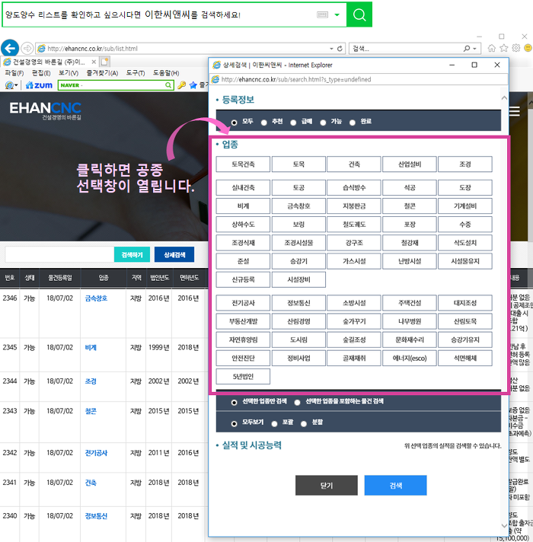
Task: Click the Favorites star icon in IE
Action: pos(504,48)
